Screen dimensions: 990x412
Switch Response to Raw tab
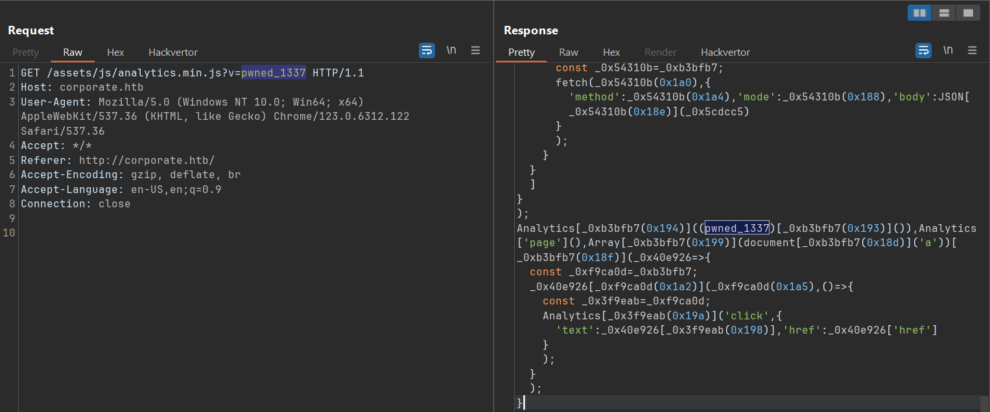click(569, 52)
